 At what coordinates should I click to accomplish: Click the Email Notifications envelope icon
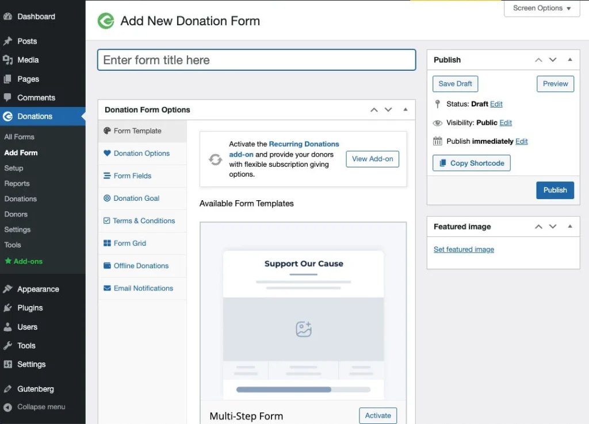(x=107, y=288)
